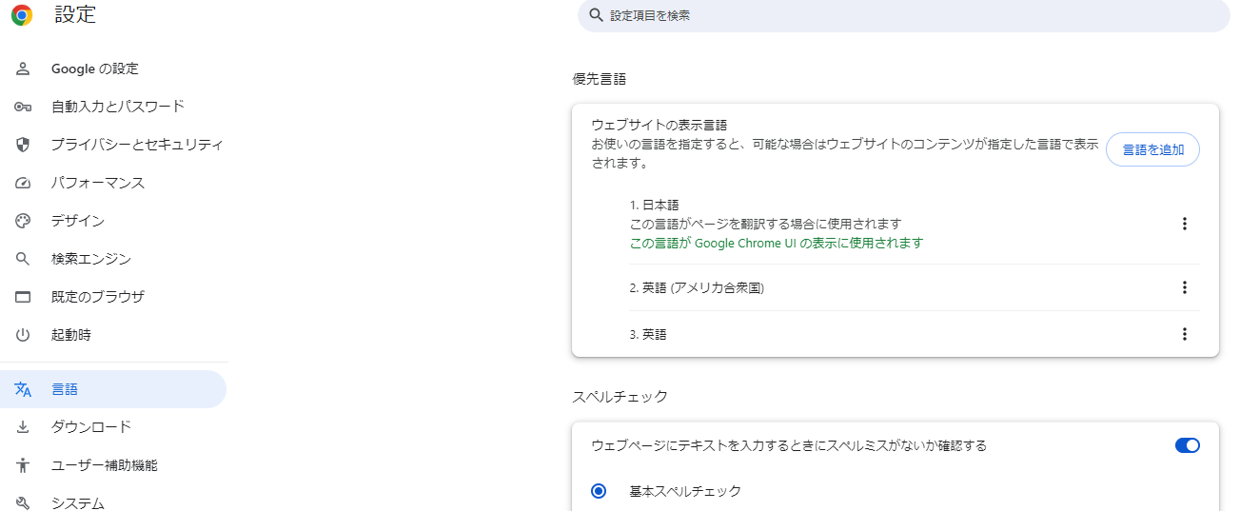Select the 基本スペルチェック radio button
The image size is (1240, 511).
pos(599,491)
